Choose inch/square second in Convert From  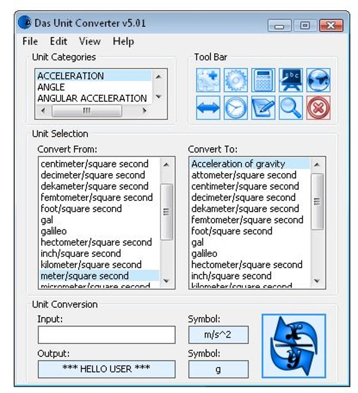click(99, 254)
